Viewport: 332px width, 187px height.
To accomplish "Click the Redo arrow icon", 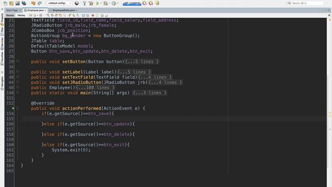I will [x=39, y=3].
